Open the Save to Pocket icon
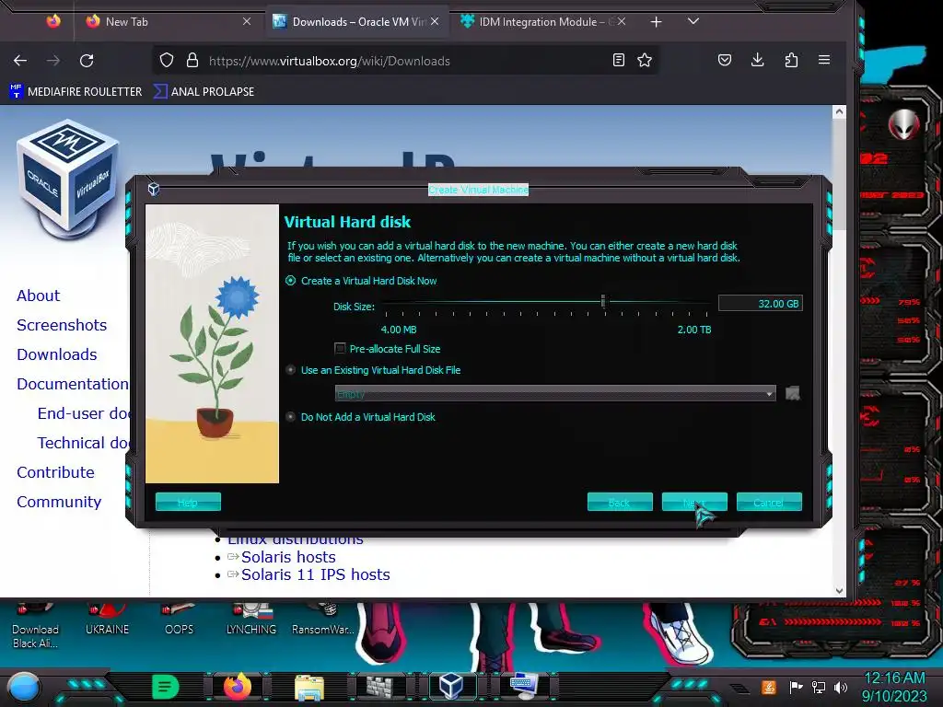The height and width of the screenshot is (707, 943). 725,60
